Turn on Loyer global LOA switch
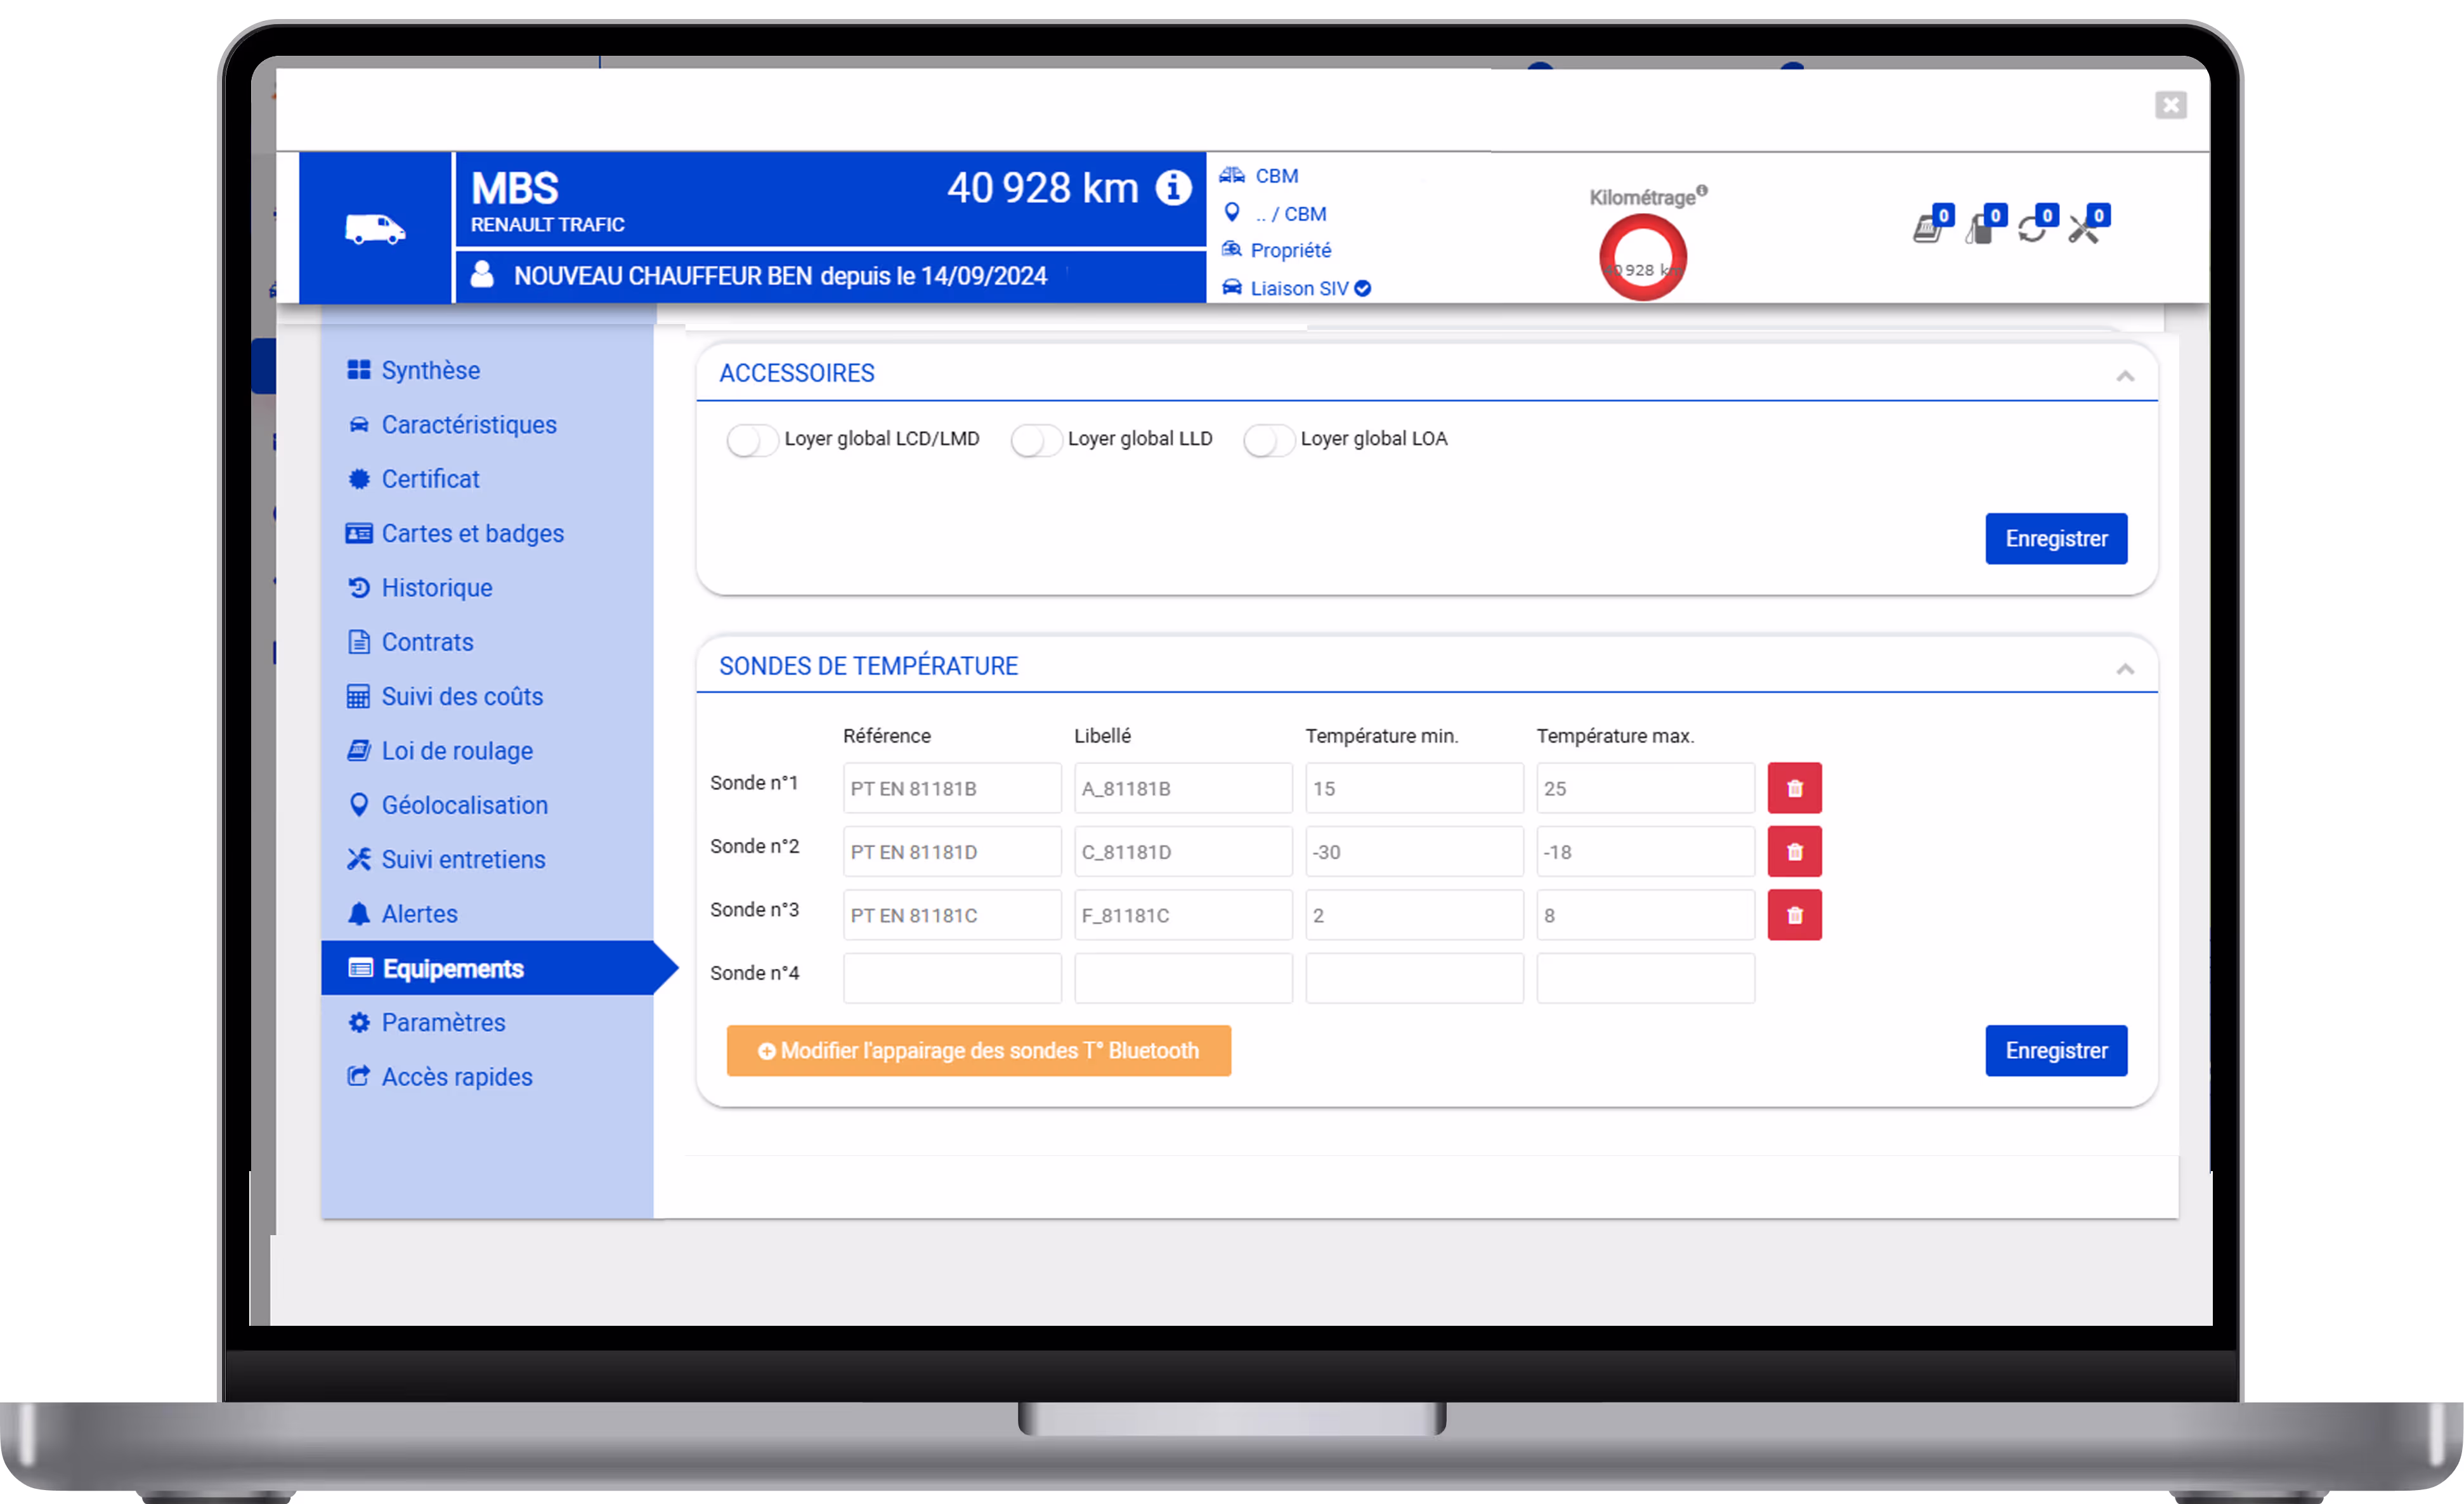Viewport: 2464px width, 1504px height. pos(1268,440)
